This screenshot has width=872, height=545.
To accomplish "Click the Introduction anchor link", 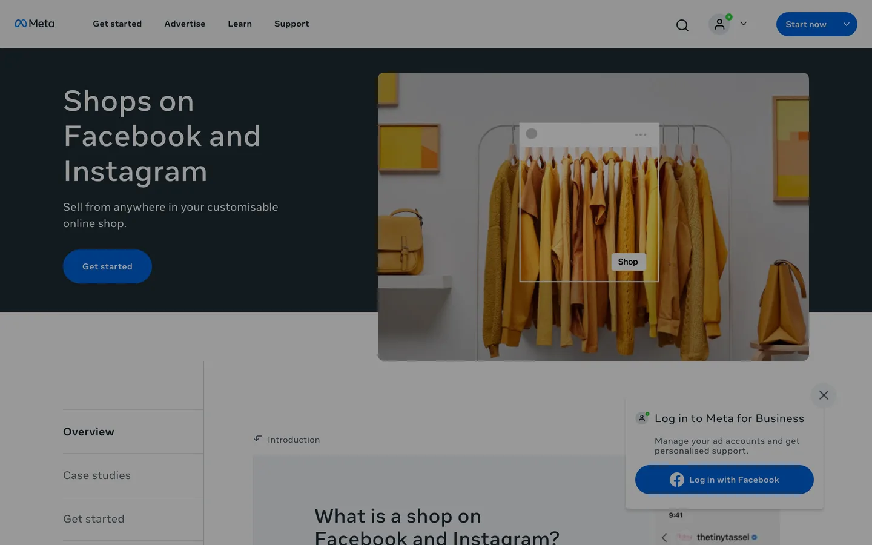I will 294,440.
